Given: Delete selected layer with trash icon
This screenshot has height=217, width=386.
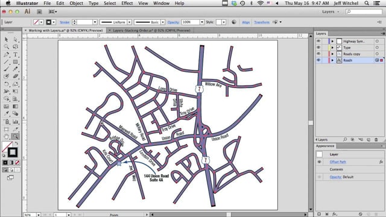Looking at the screenshot, I should (x=376, y=139).
